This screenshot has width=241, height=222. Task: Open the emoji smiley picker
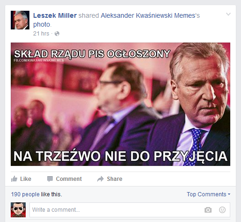tap(222, 210)
